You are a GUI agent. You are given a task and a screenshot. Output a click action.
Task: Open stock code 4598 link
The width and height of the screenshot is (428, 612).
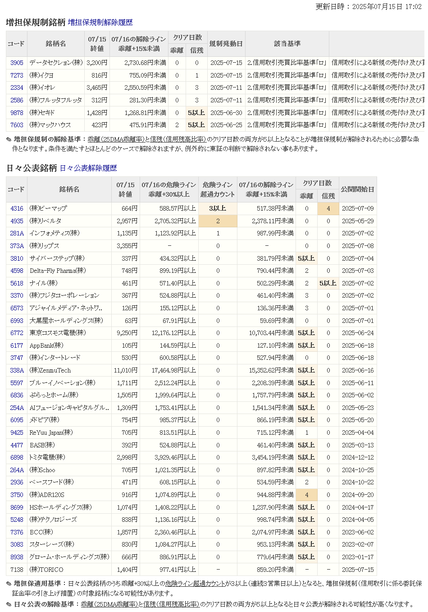(x=17, y=271)
